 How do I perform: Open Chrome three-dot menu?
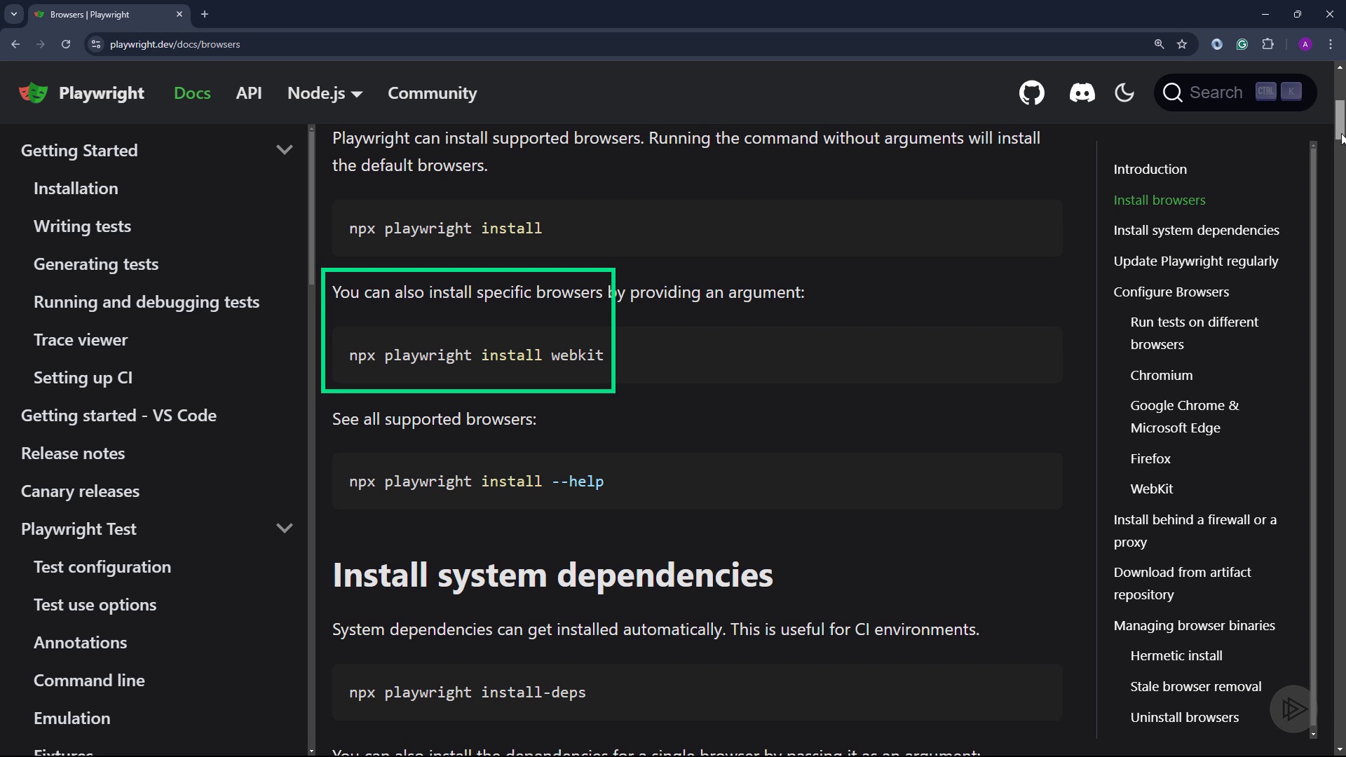tap(1331, 44)
